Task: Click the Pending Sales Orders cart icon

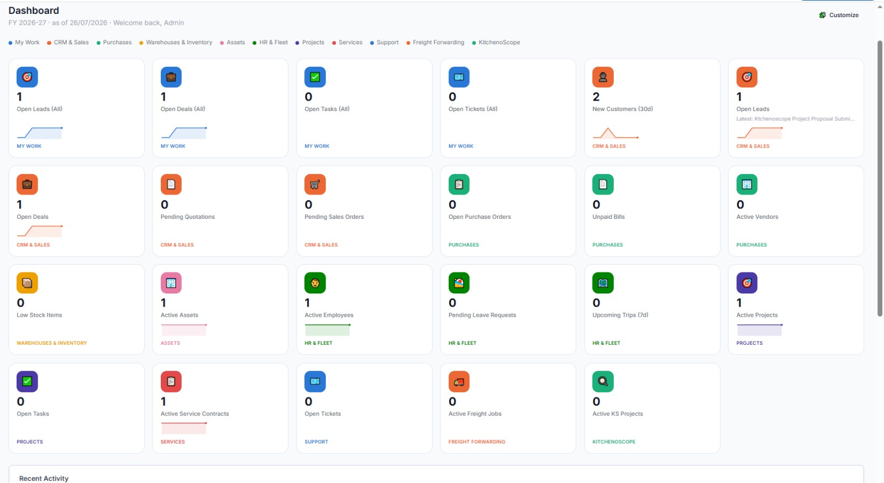Action: point(315,185)
